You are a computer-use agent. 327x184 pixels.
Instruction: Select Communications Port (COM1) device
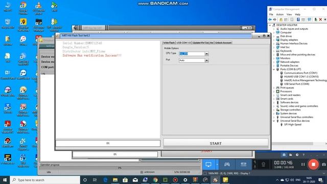point(301,73)
